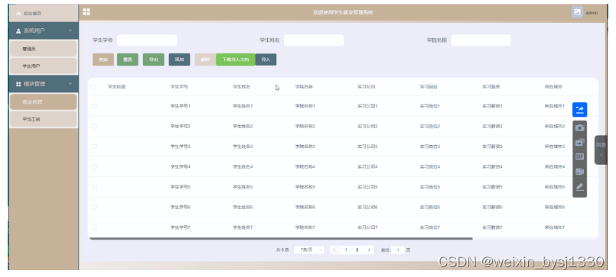This screenshot has width=616, height=277.
Task: Collapse the 模块管理 menu chevron
Action: pyautogui.click(x=70, y=84)
